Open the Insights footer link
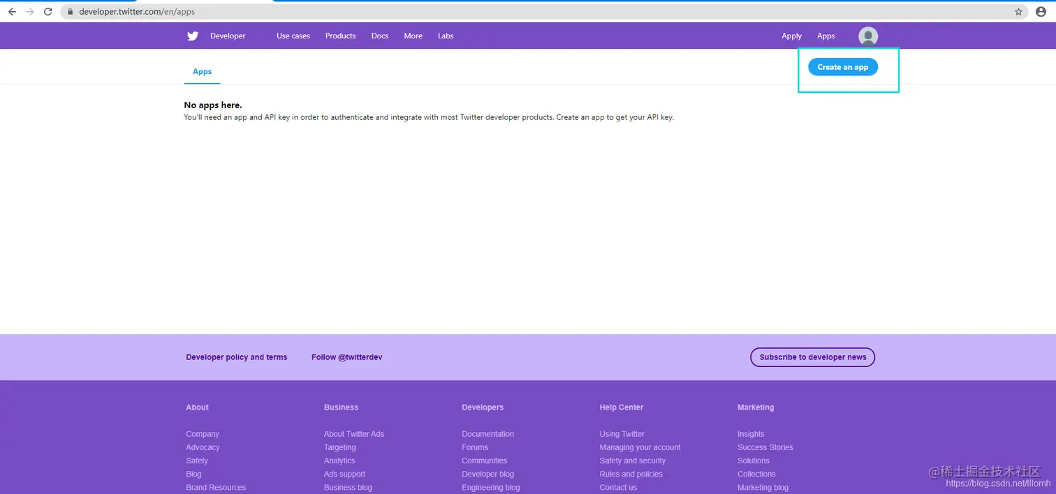 751,434
